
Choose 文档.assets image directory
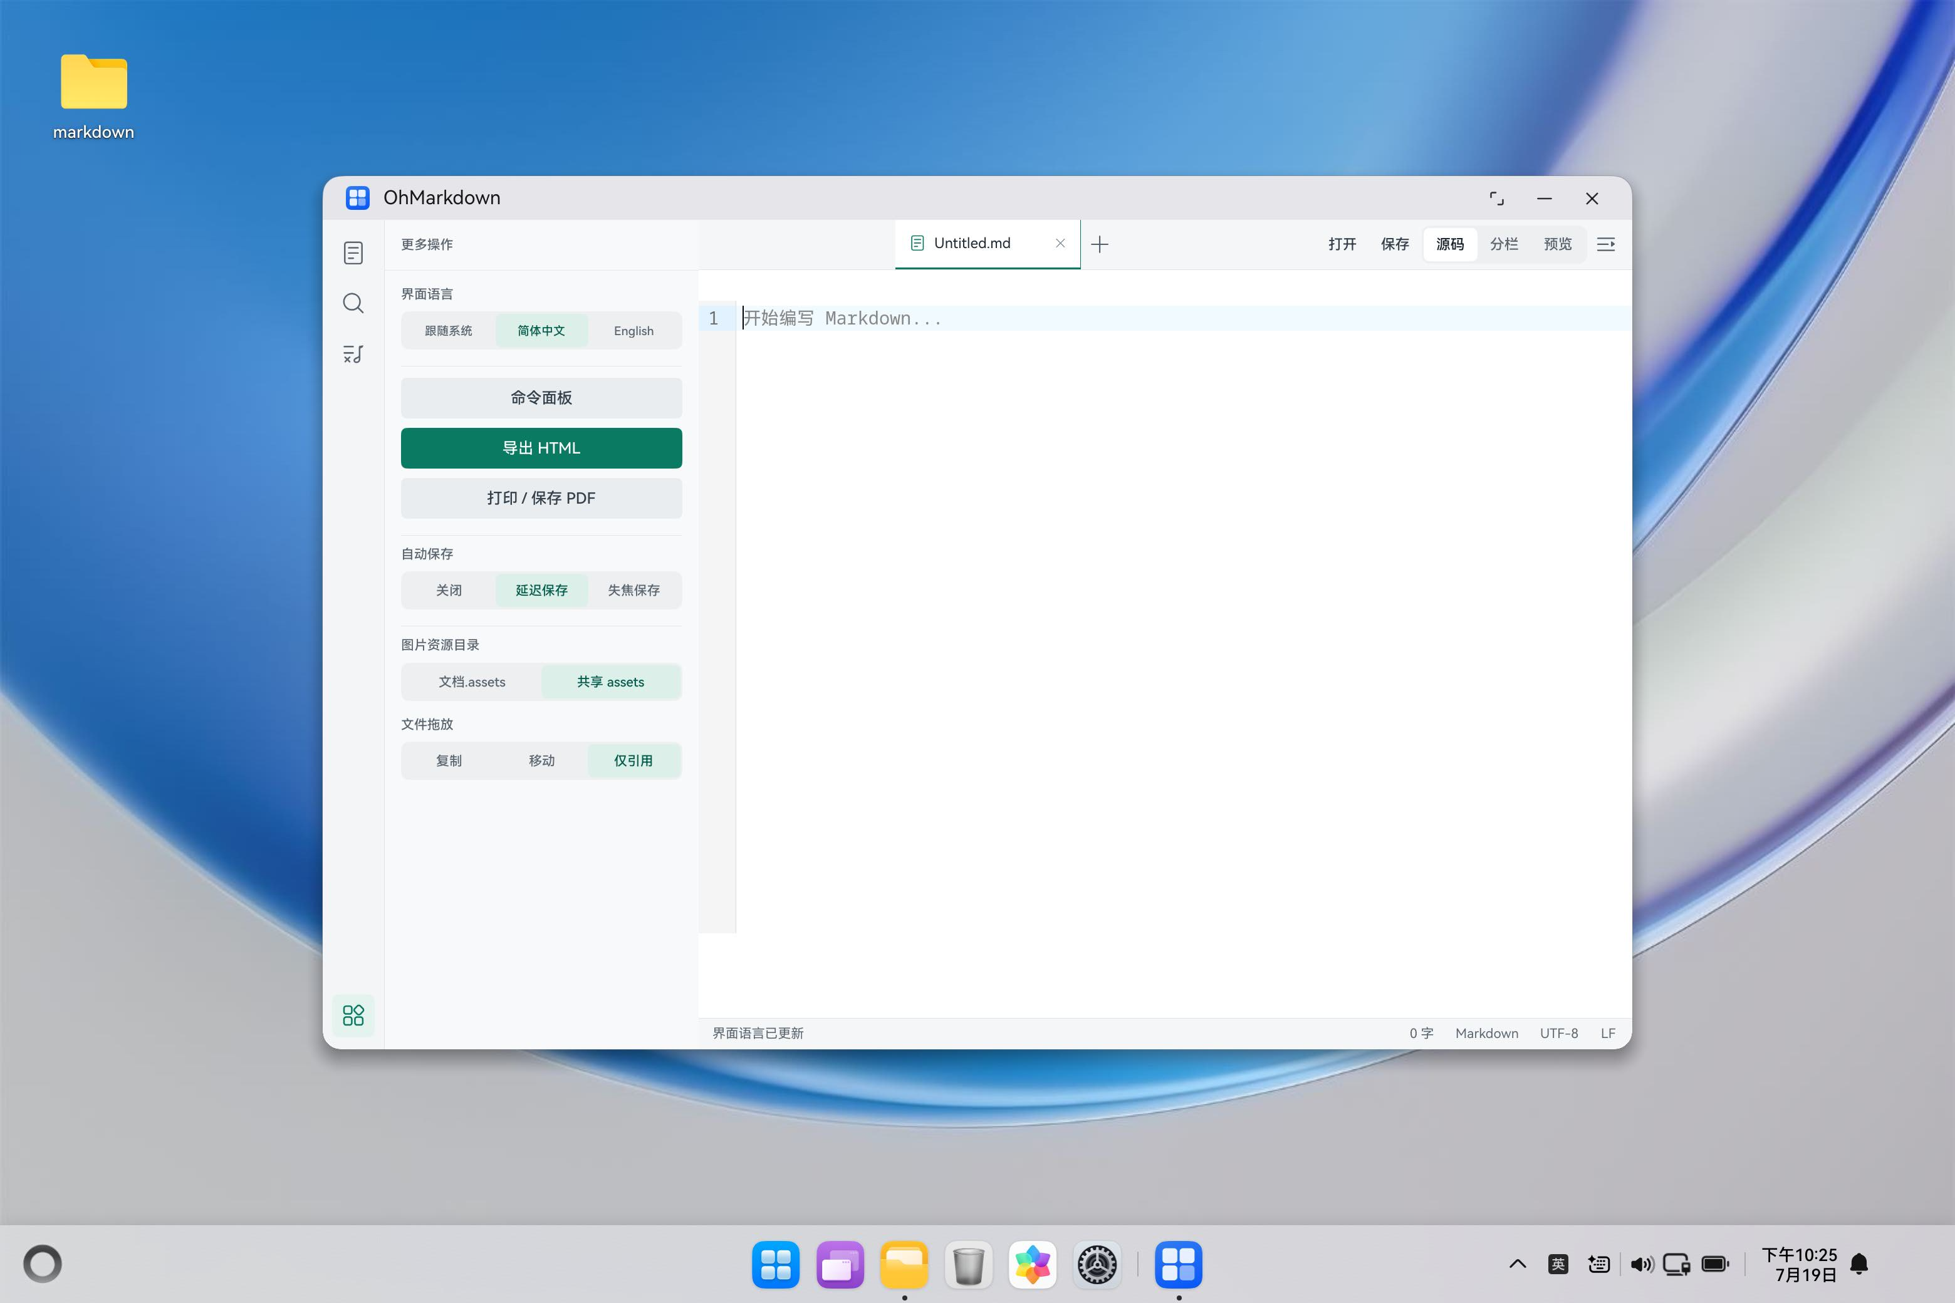[472, 682]
